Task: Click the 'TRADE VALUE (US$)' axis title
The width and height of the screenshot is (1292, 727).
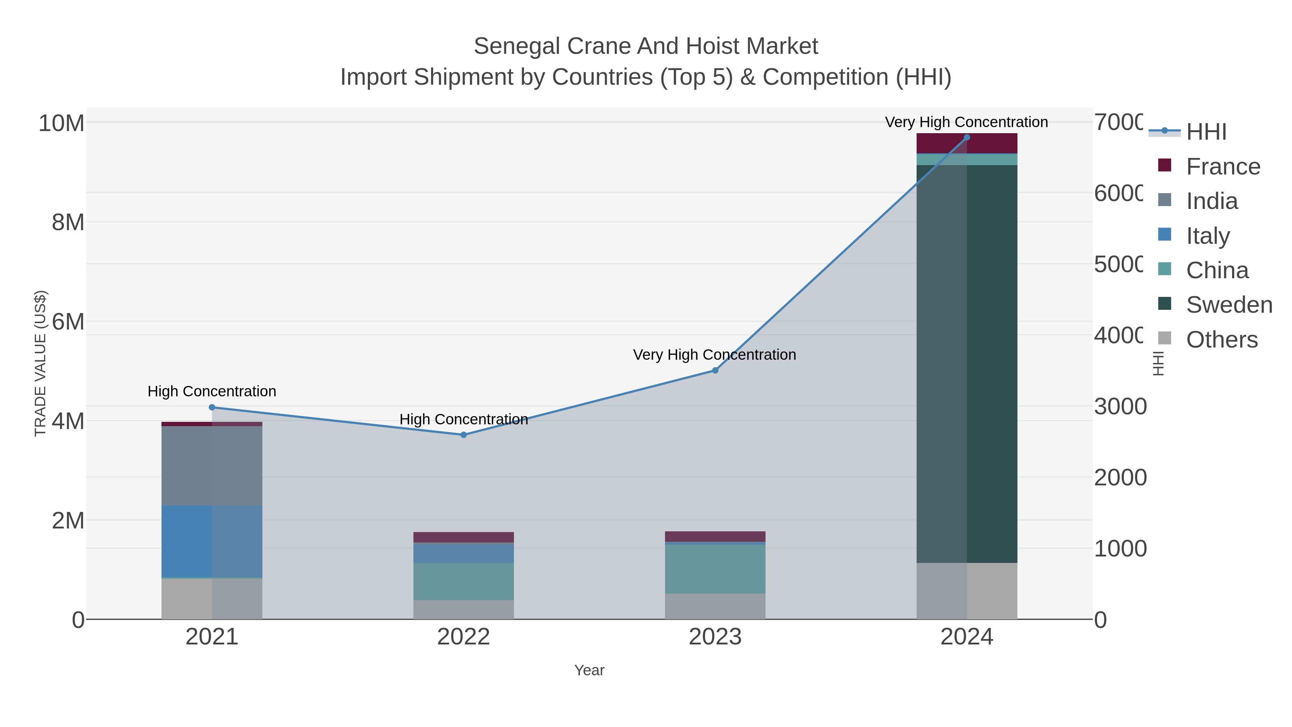Action: 40,363
